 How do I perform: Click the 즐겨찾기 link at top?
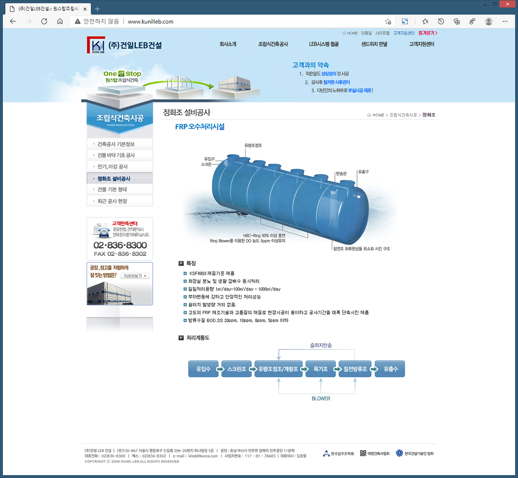click(427, 33)
